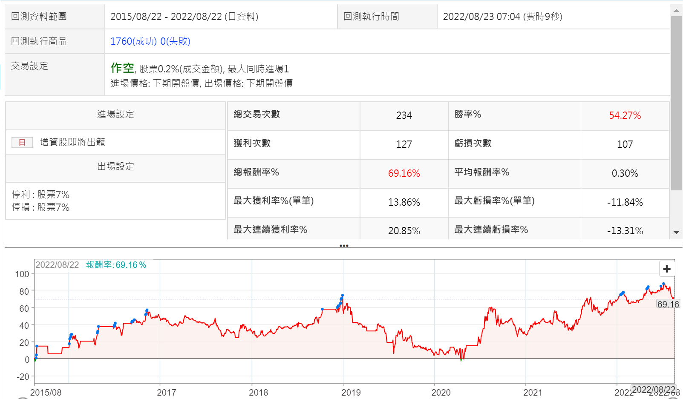Click the red 日 frequency badge
Viewport: 683px width, 399px height.
pyautogui.click(x=22, y=143)
